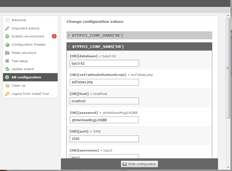Image resolution: width=232 pixels, height=171 pixels.
Task: Click the Welcome document icon
Action: 7,20
